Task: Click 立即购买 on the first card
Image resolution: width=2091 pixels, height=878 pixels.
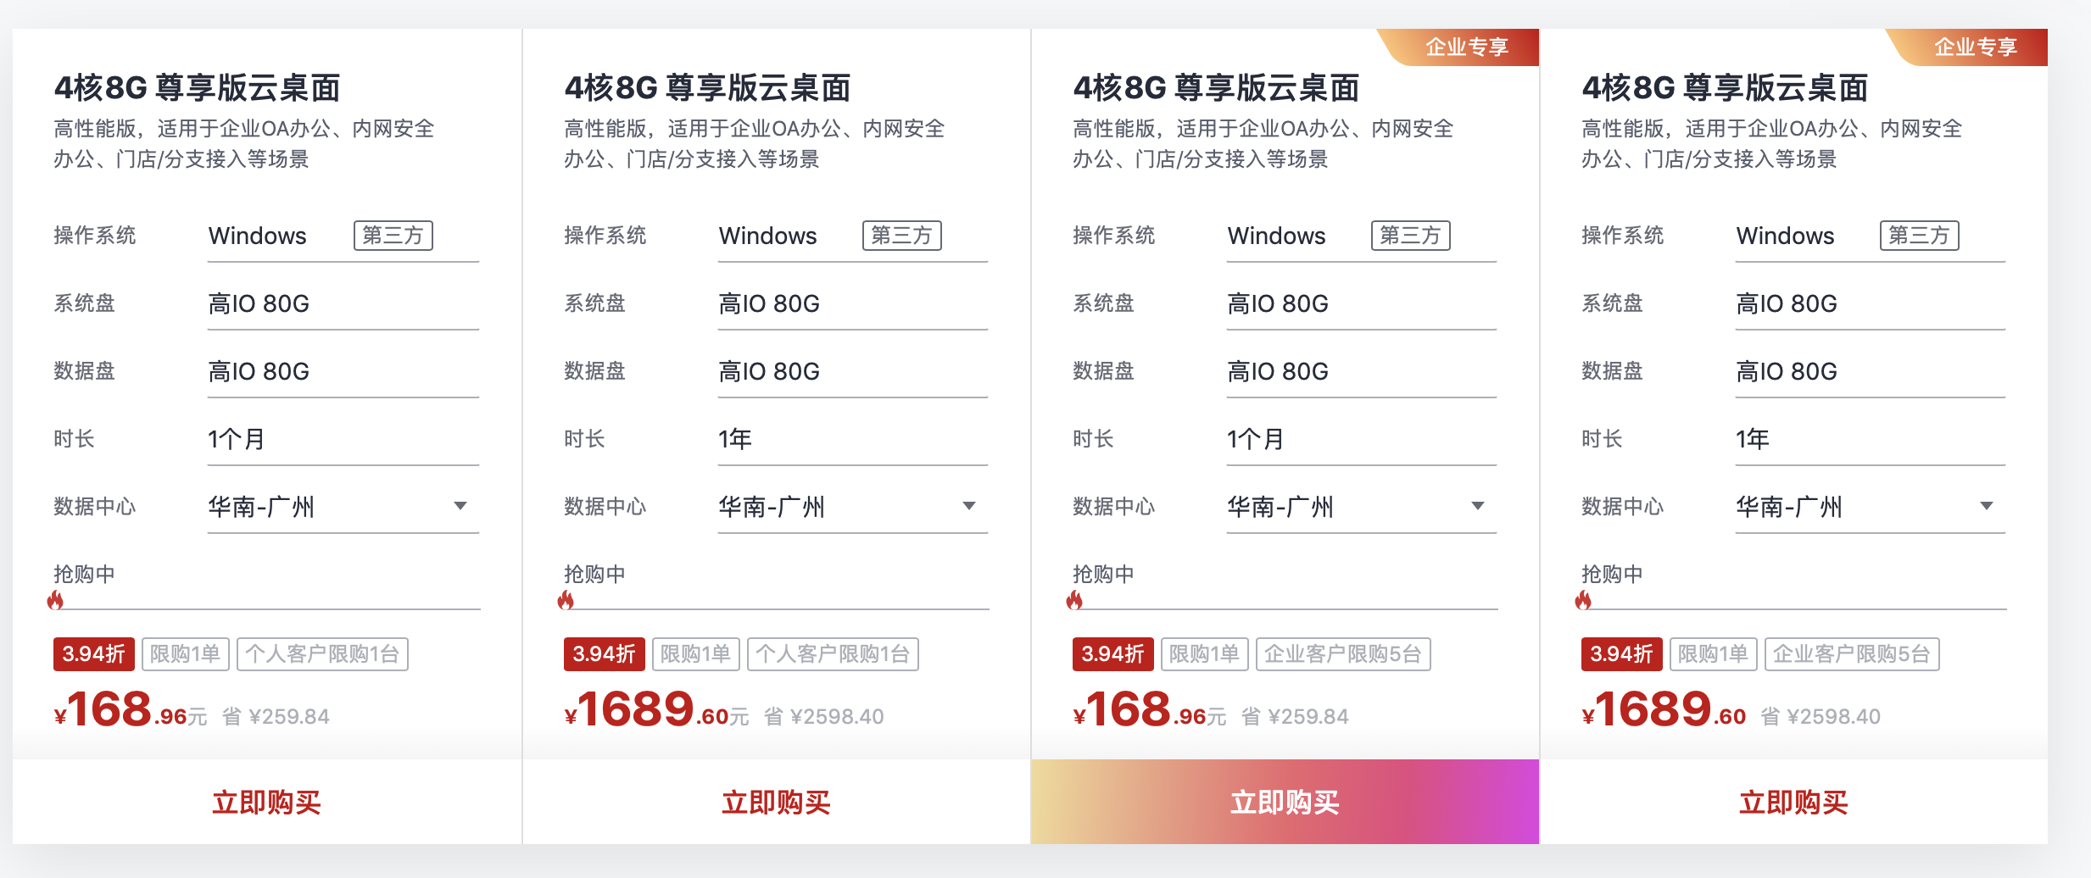Action: click(266, 803)
